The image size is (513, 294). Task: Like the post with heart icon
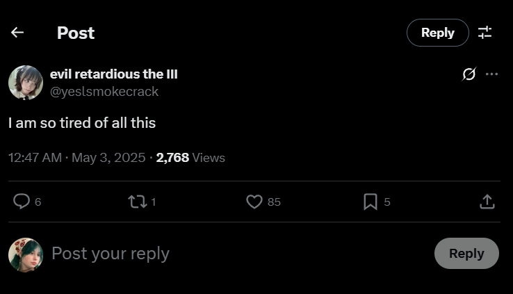coord(254,202)
